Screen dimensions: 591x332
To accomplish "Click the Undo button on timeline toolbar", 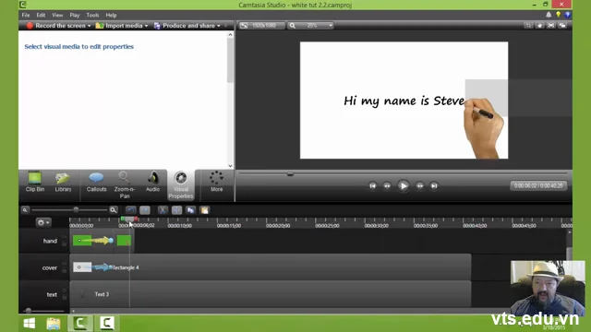I will point(131,210).
